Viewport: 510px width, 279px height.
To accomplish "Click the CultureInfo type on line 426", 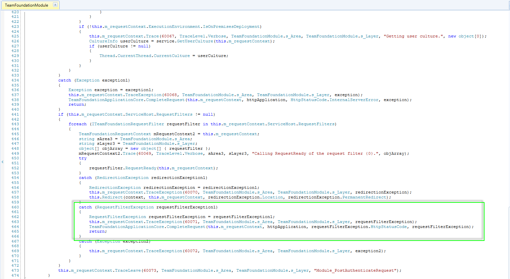I will click(x=103, y=41).
